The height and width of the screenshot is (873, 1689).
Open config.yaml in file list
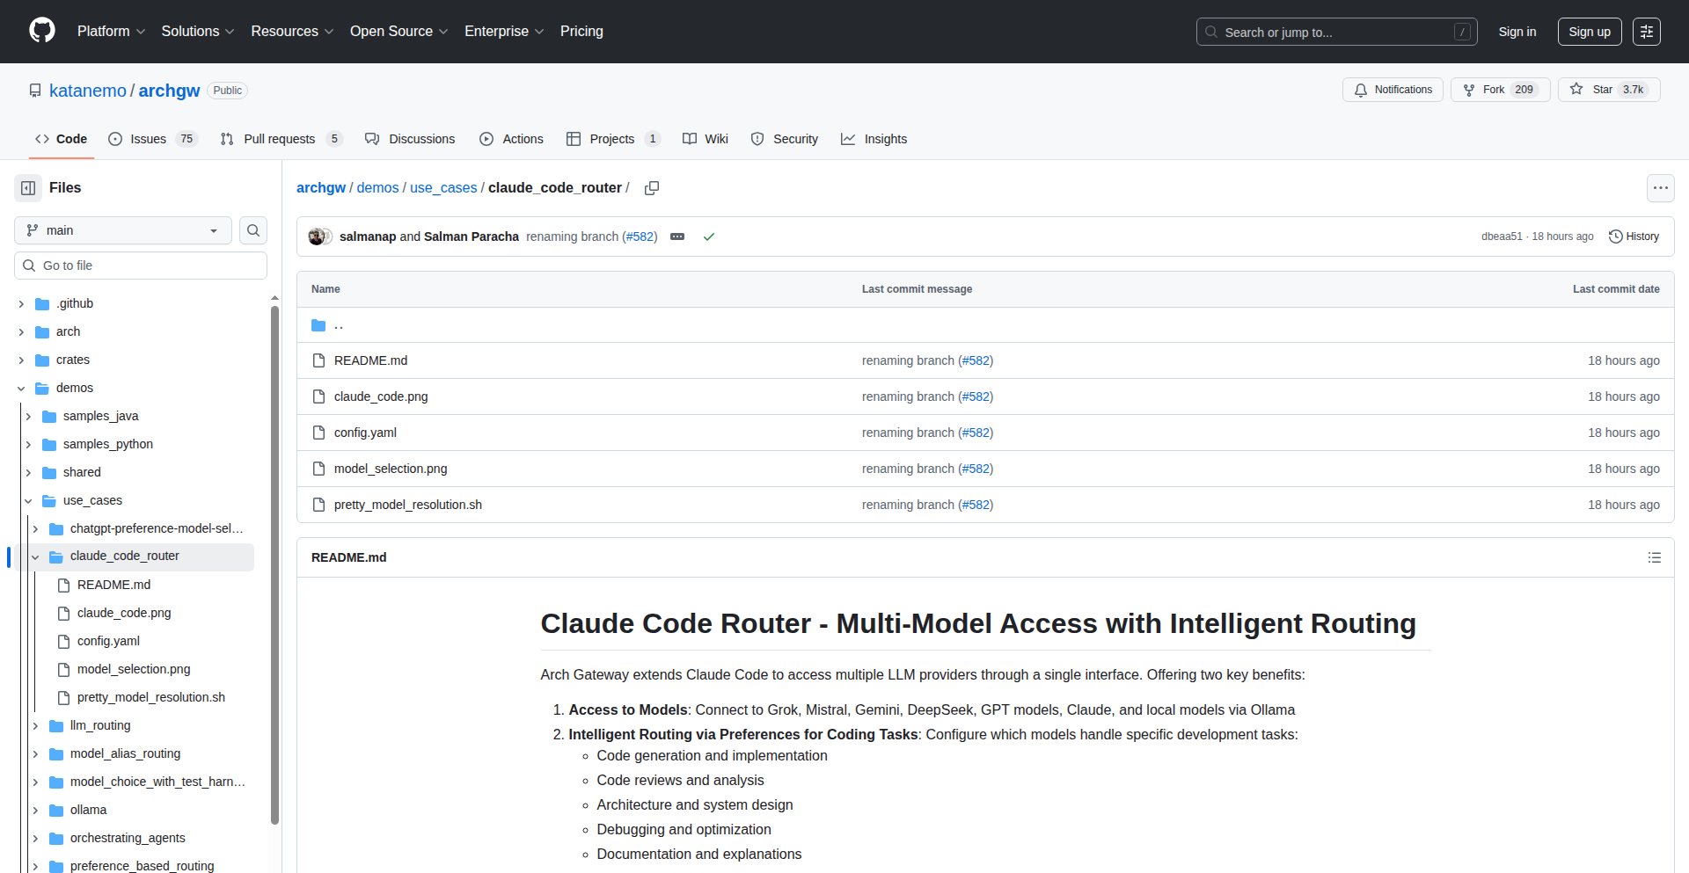point(365,433)
